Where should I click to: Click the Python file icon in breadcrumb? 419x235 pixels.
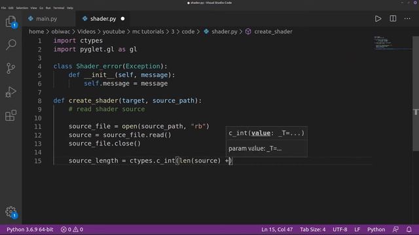coord(206,31)
